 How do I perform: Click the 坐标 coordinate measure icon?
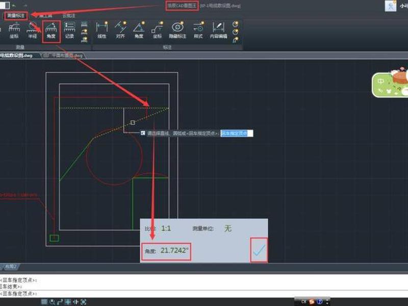pos(14,31)
